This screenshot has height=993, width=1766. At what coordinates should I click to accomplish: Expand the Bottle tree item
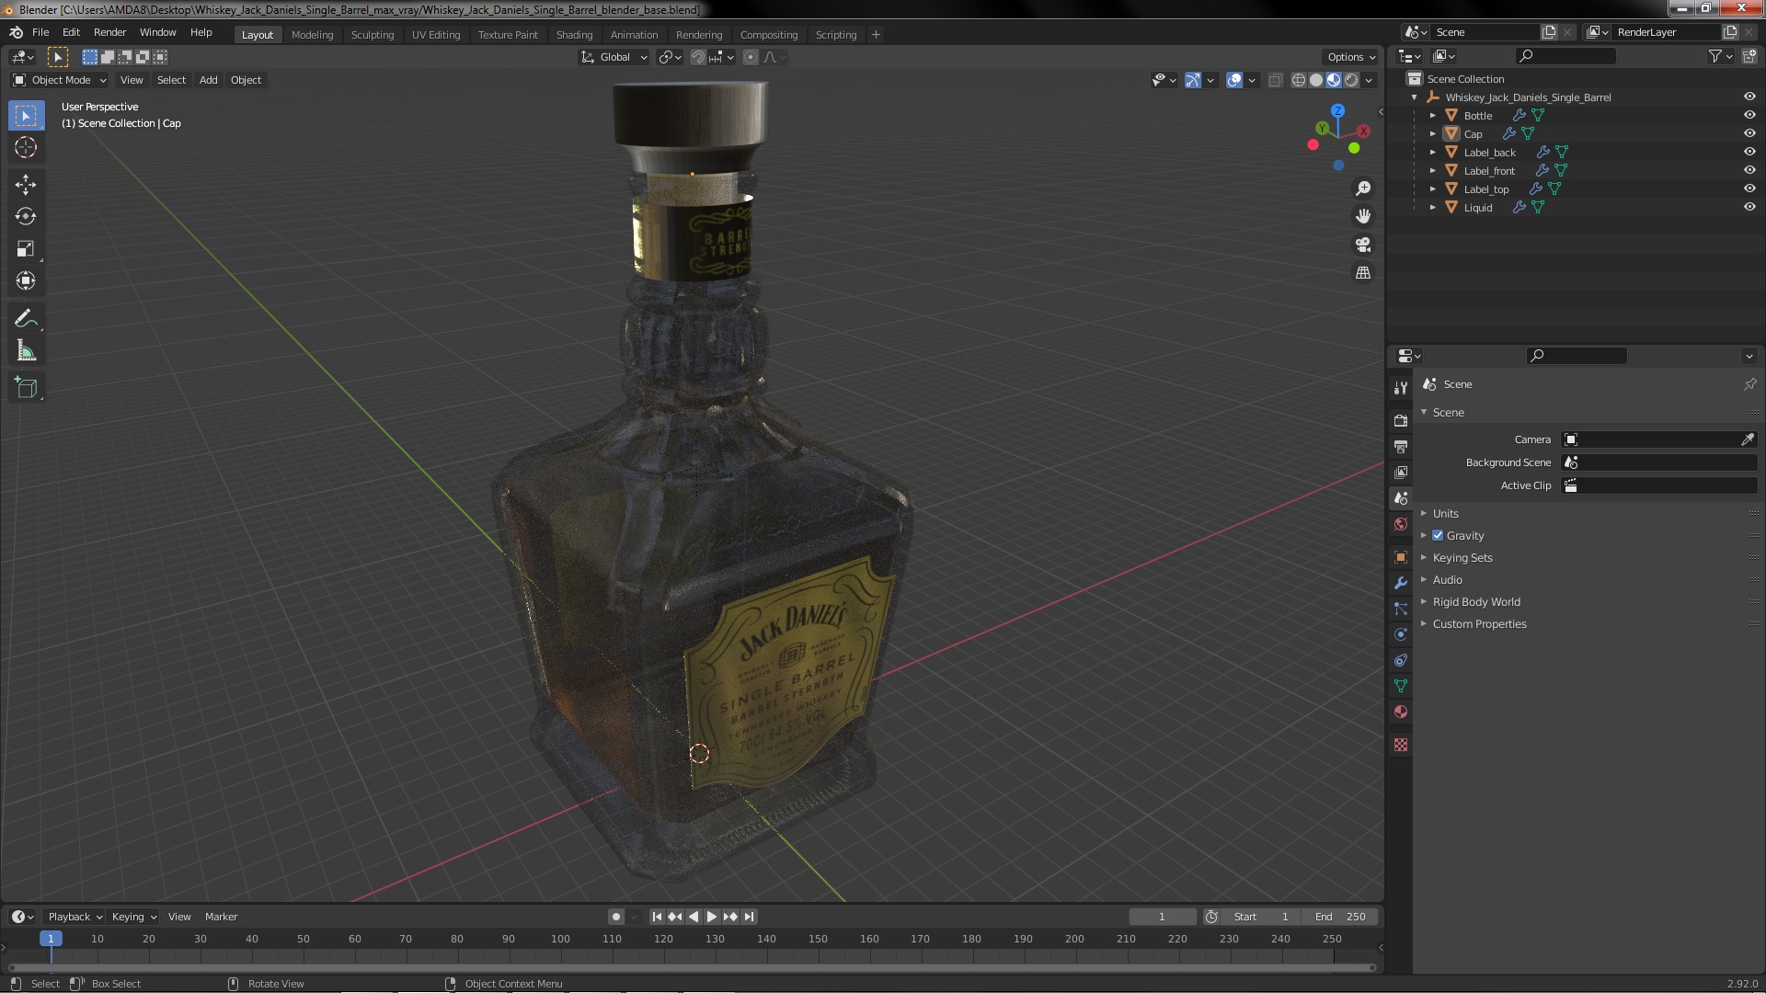coord(1432,115)
